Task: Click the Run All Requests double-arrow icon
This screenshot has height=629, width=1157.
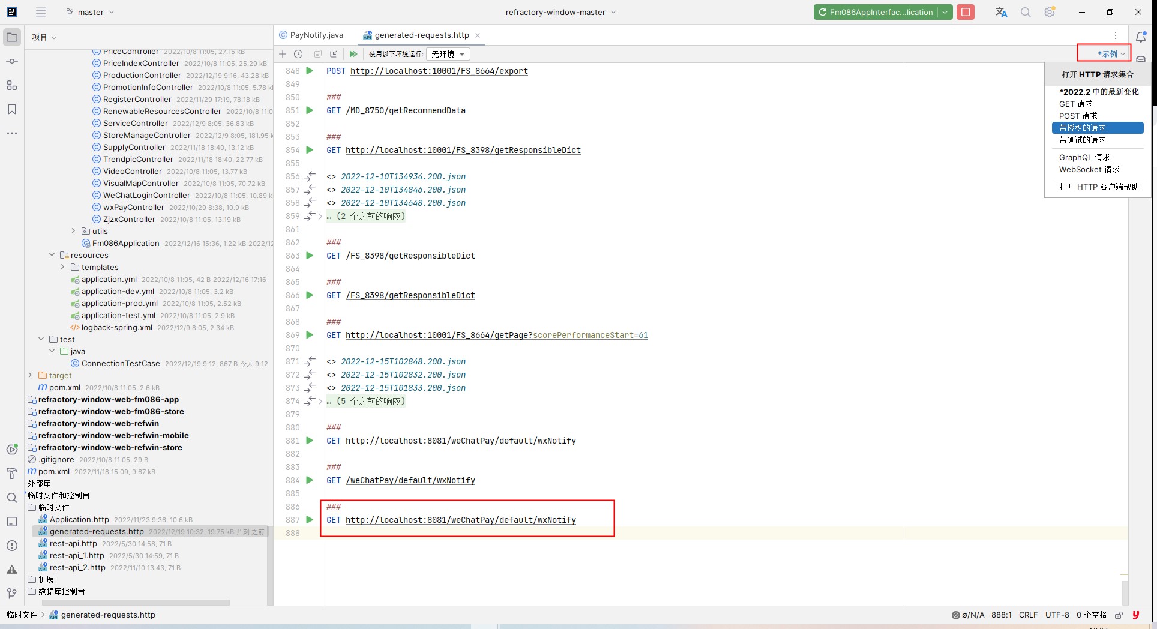Action: [x=353, y=54]
